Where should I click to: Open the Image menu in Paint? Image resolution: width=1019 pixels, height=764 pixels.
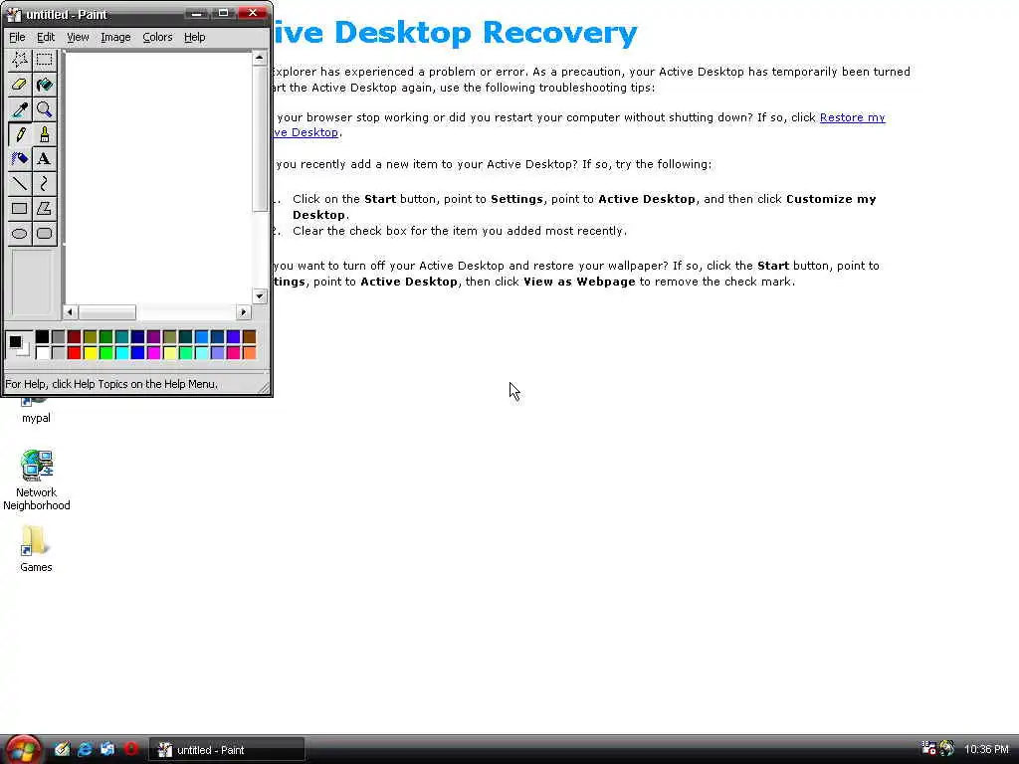click(115, 37)
